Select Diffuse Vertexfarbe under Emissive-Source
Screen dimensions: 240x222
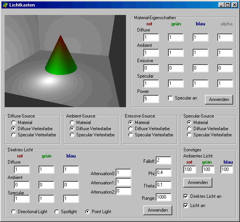[x=131, y=129]
